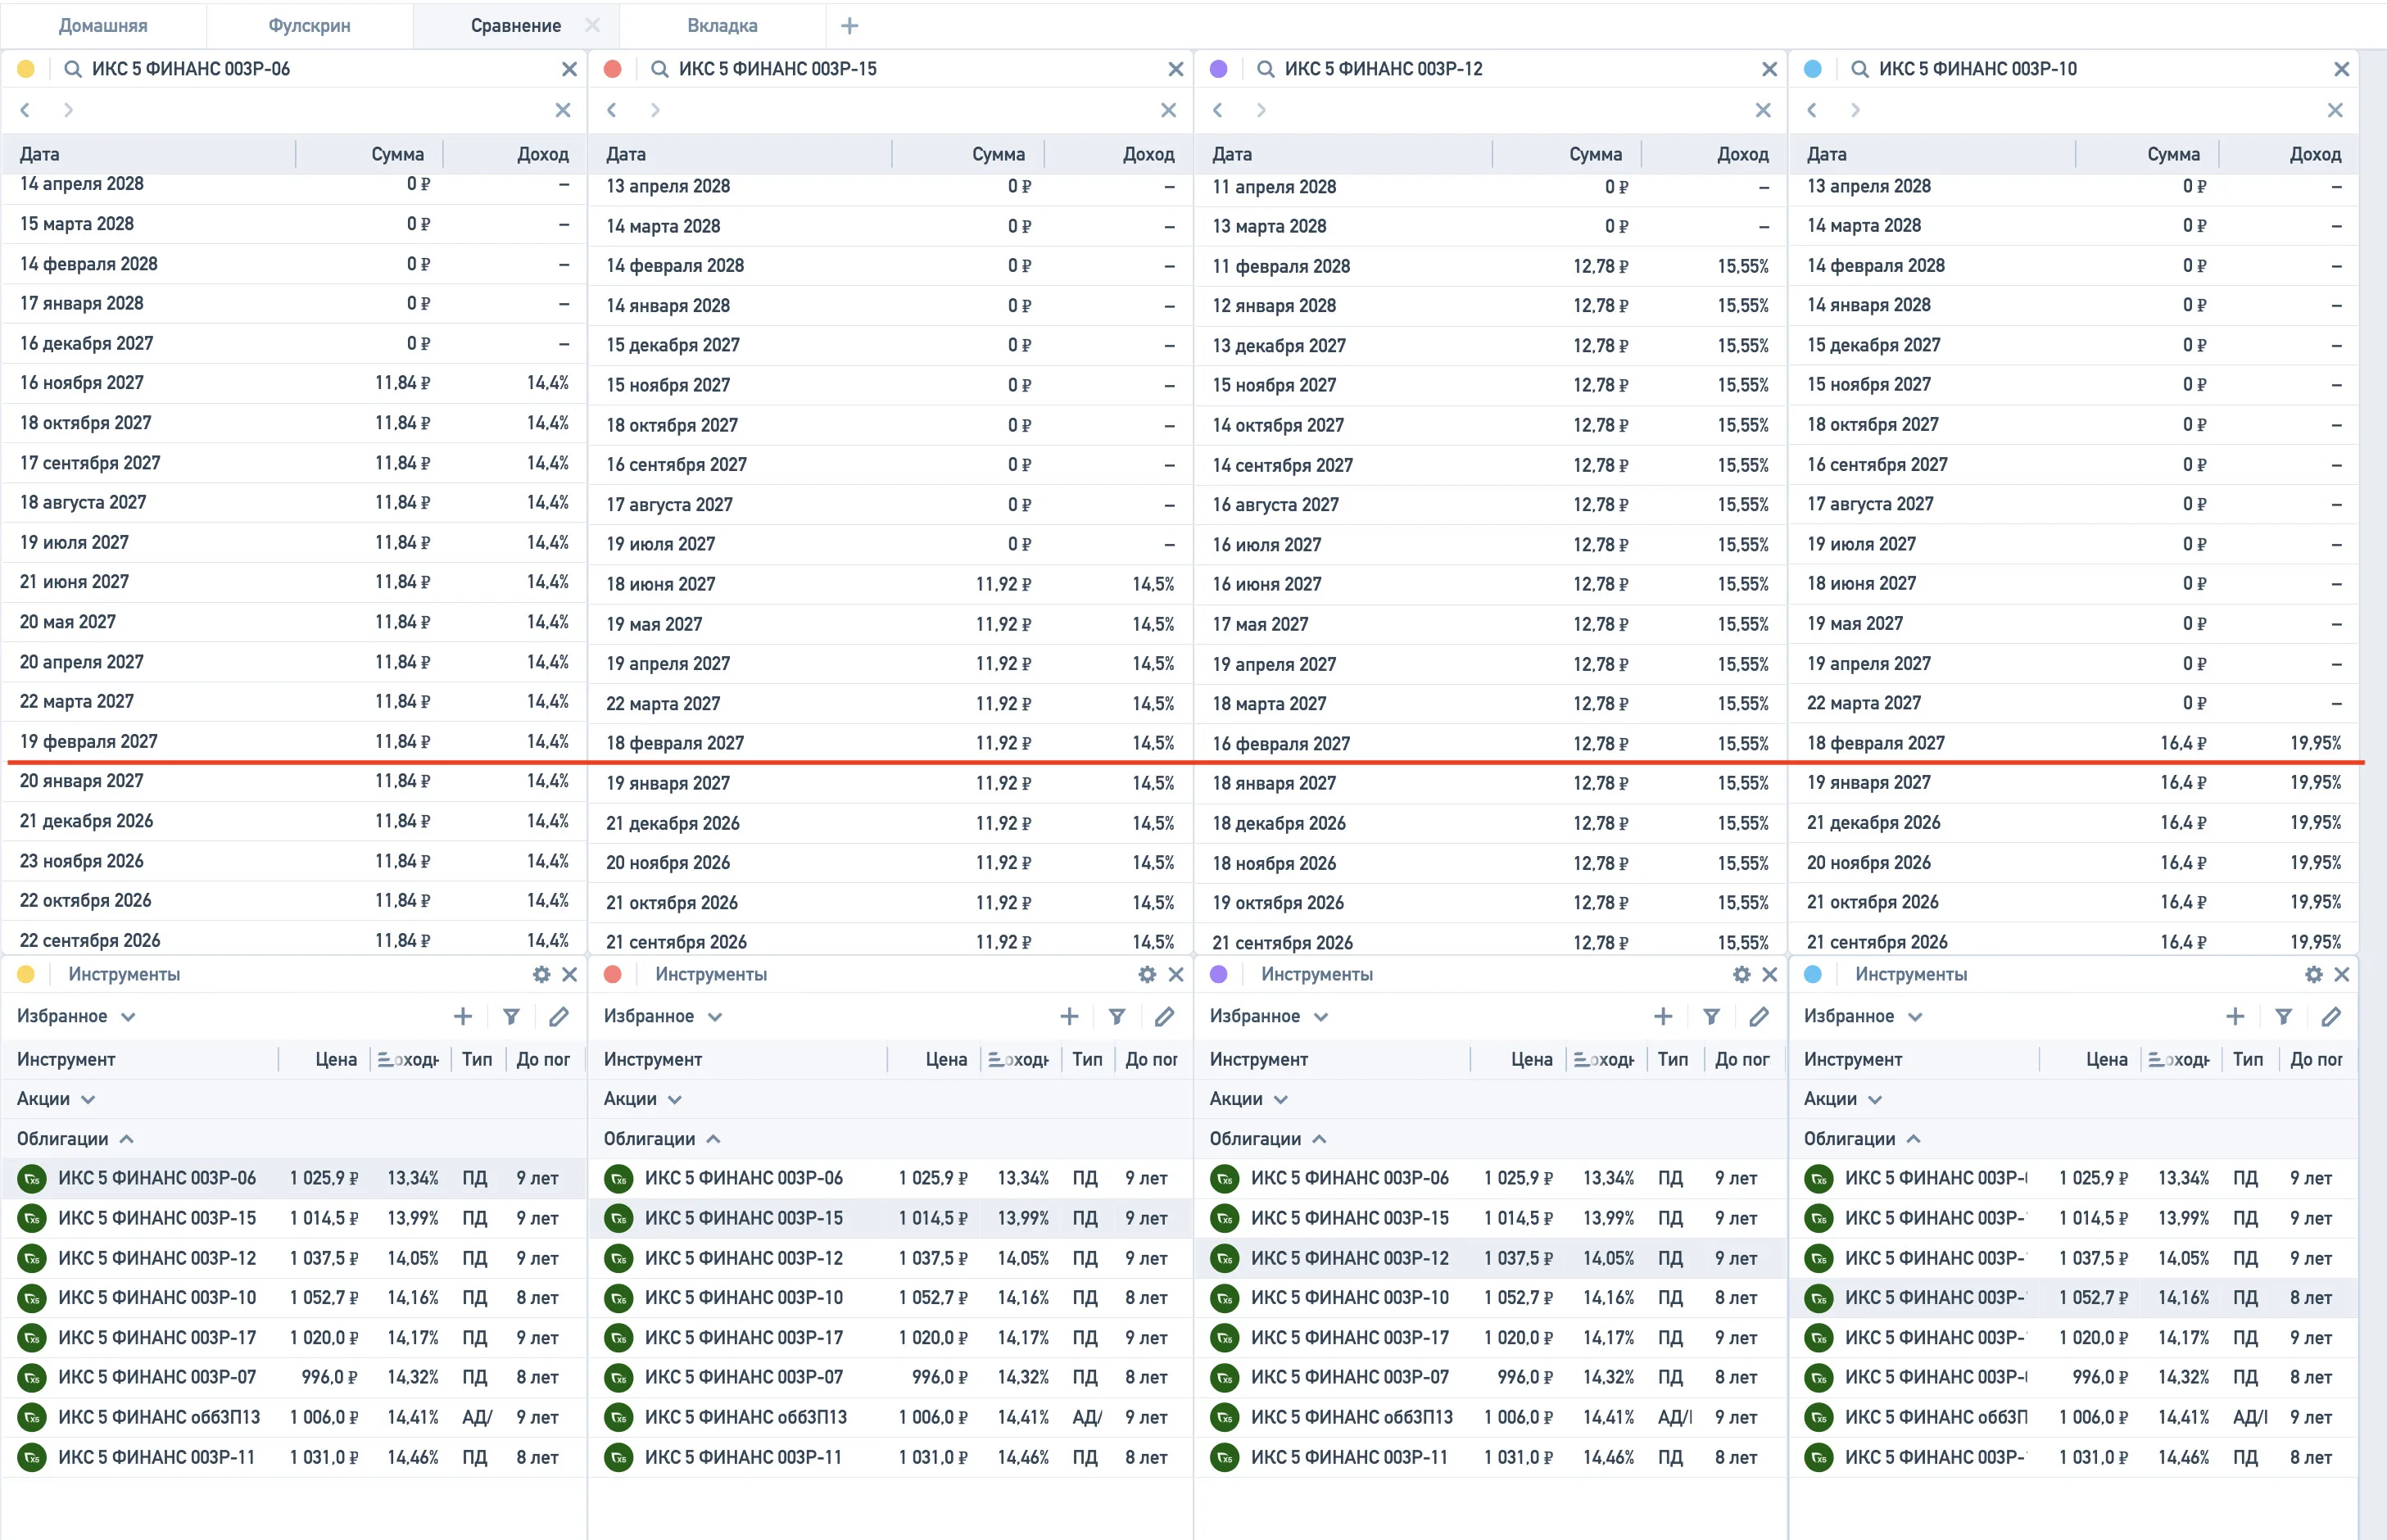Screen dimensions: 2387x1540
Task: Collapse Облигации group in red-dot Инструменты panel
Action: tap(662, 1139)
